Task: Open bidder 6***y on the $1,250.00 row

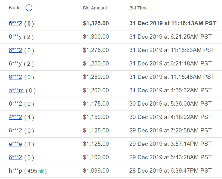Action: point(15,64)
